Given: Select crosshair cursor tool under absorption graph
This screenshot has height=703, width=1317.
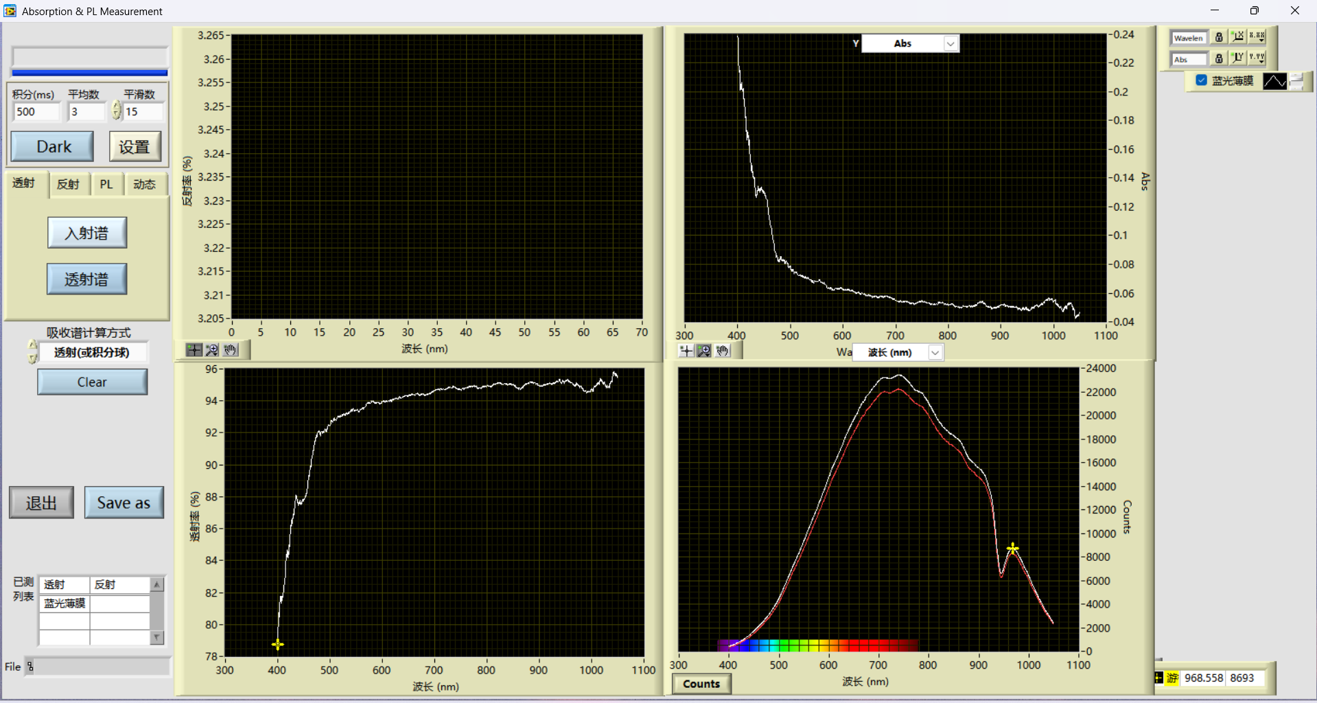Looking at the screenshot, I should coord(686,351).
